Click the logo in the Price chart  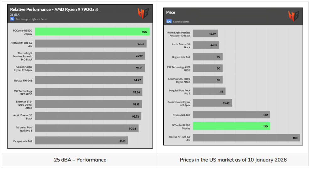(x=294, y=16)
